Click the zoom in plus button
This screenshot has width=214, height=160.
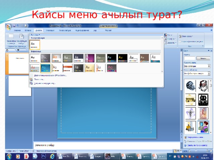point(207,151)
